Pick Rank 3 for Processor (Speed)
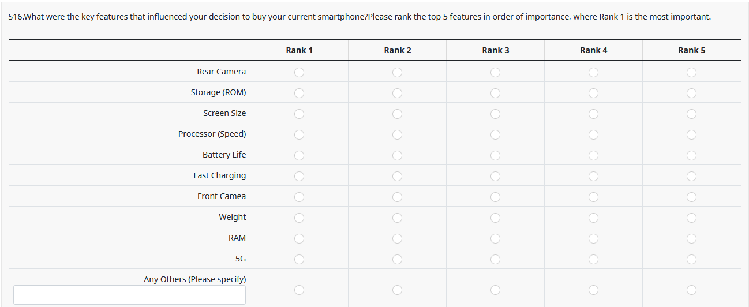The image size is (749, 307). (495, 134)
